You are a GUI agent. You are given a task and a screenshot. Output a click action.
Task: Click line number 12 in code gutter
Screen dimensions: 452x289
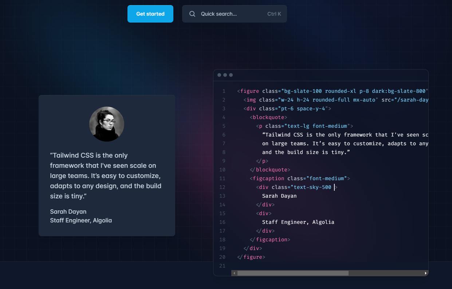tap(223, 187)
